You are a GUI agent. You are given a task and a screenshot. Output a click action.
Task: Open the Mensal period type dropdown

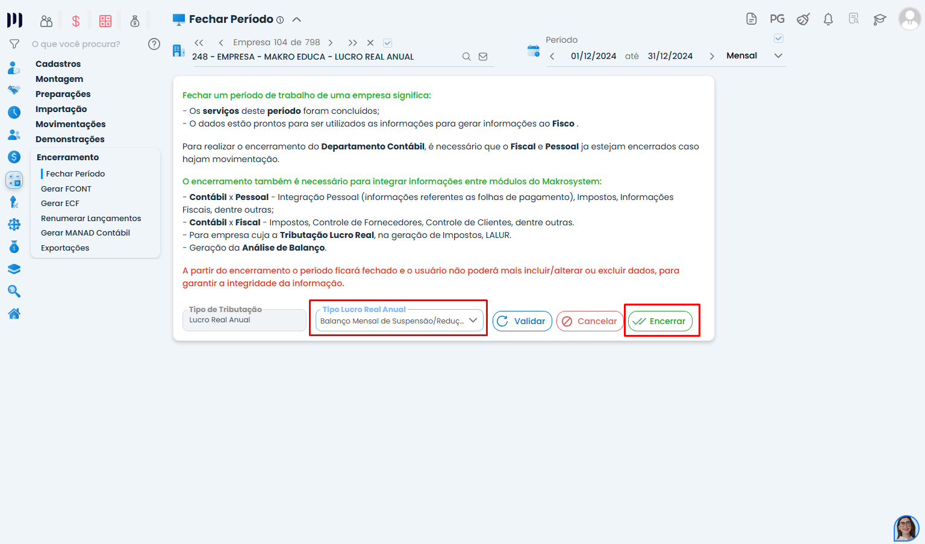pos(755,56)
